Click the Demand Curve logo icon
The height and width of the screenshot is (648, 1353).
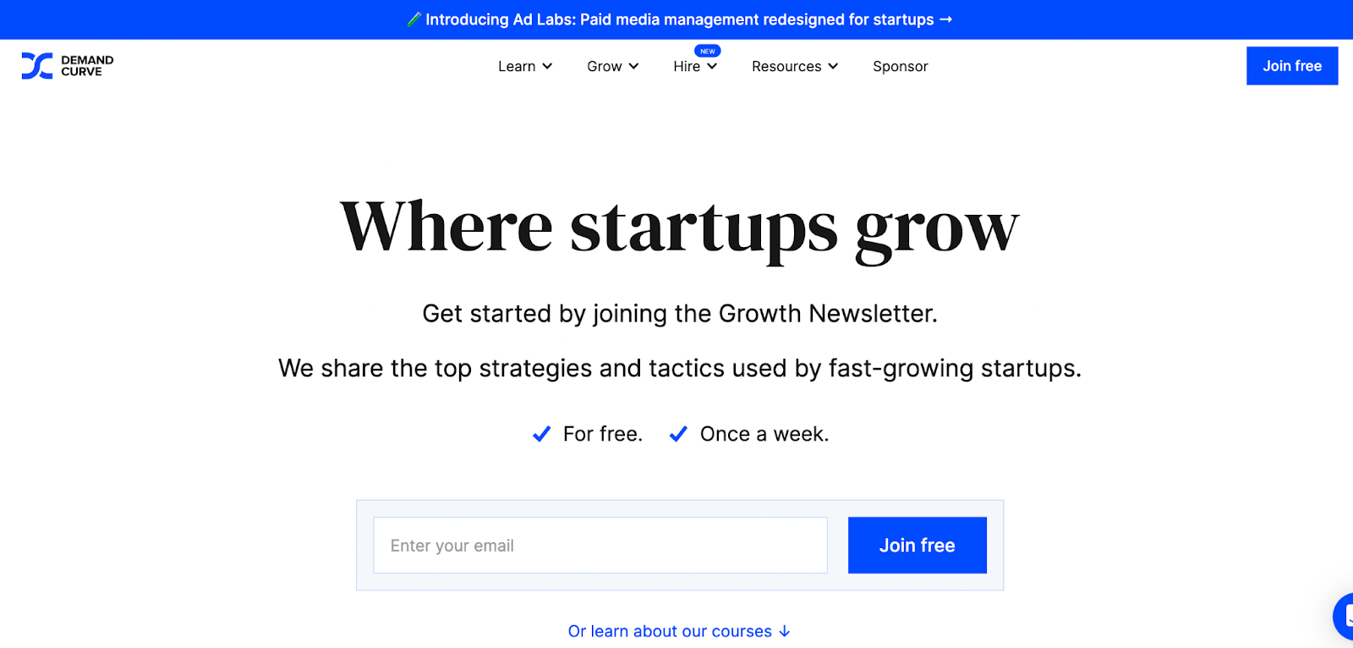coord(36,66)
